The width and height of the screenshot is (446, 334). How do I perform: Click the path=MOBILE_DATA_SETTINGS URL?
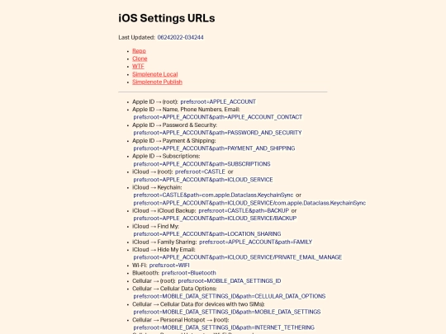[x=227, y=312]
